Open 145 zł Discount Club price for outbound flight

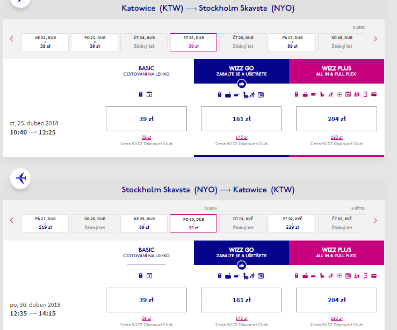(x=241, y=138)
